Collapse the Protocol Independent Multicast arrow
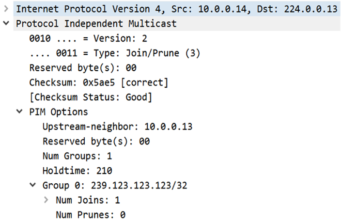The height and width of the screenshot is (223, 341). point(6,24)
